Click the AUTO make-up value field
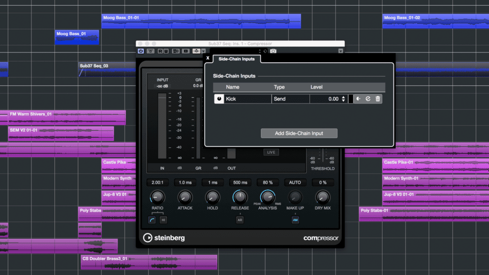This screenshot has width=489, height=275. click(x=295, y=182)
